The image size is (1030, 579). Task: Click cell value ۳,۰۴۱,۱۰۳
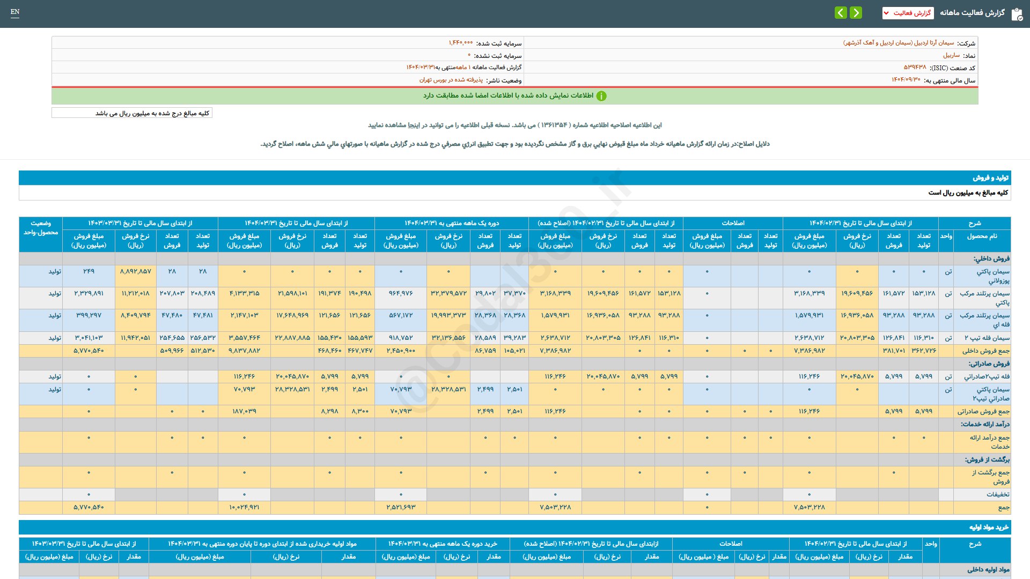click(x=89, y=338)
